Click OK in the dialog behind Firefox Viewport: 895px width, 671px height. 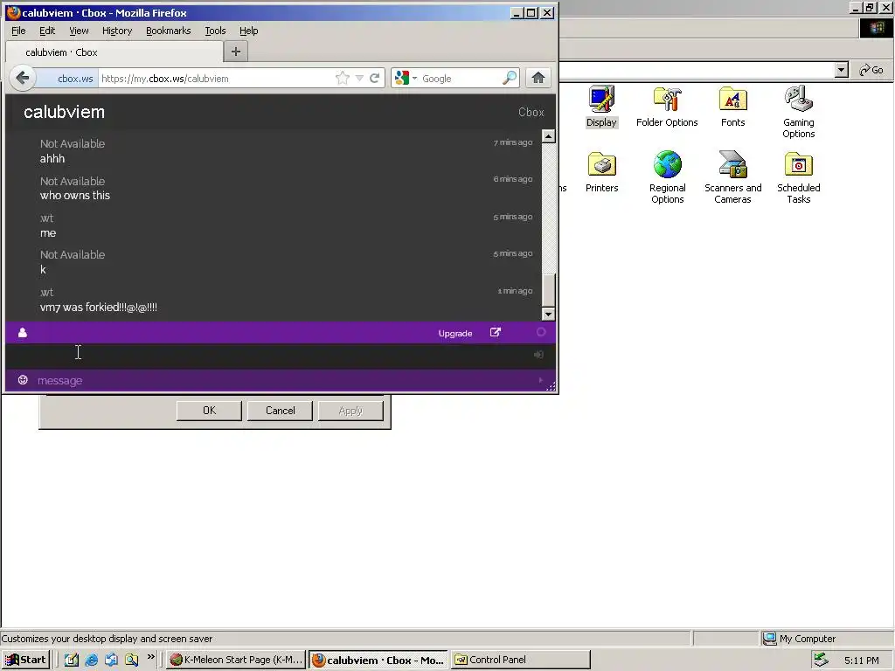(209, 411)
